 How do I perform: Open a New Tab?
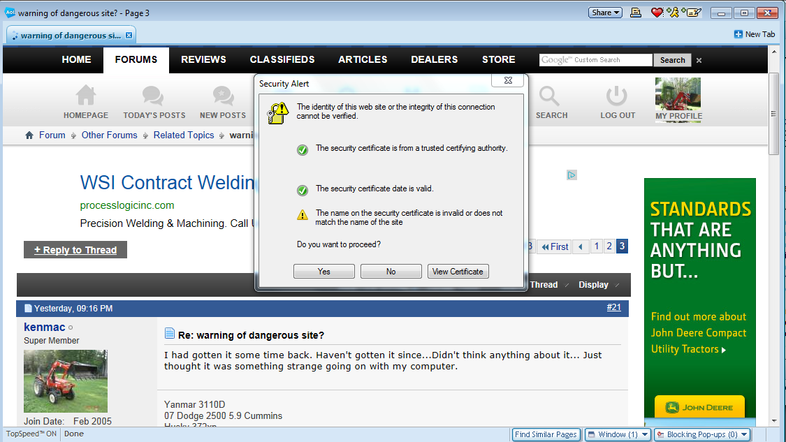754,34
